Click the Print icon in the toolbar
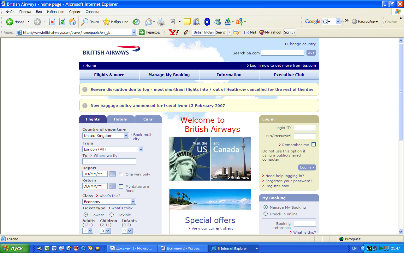 (161, 22)
